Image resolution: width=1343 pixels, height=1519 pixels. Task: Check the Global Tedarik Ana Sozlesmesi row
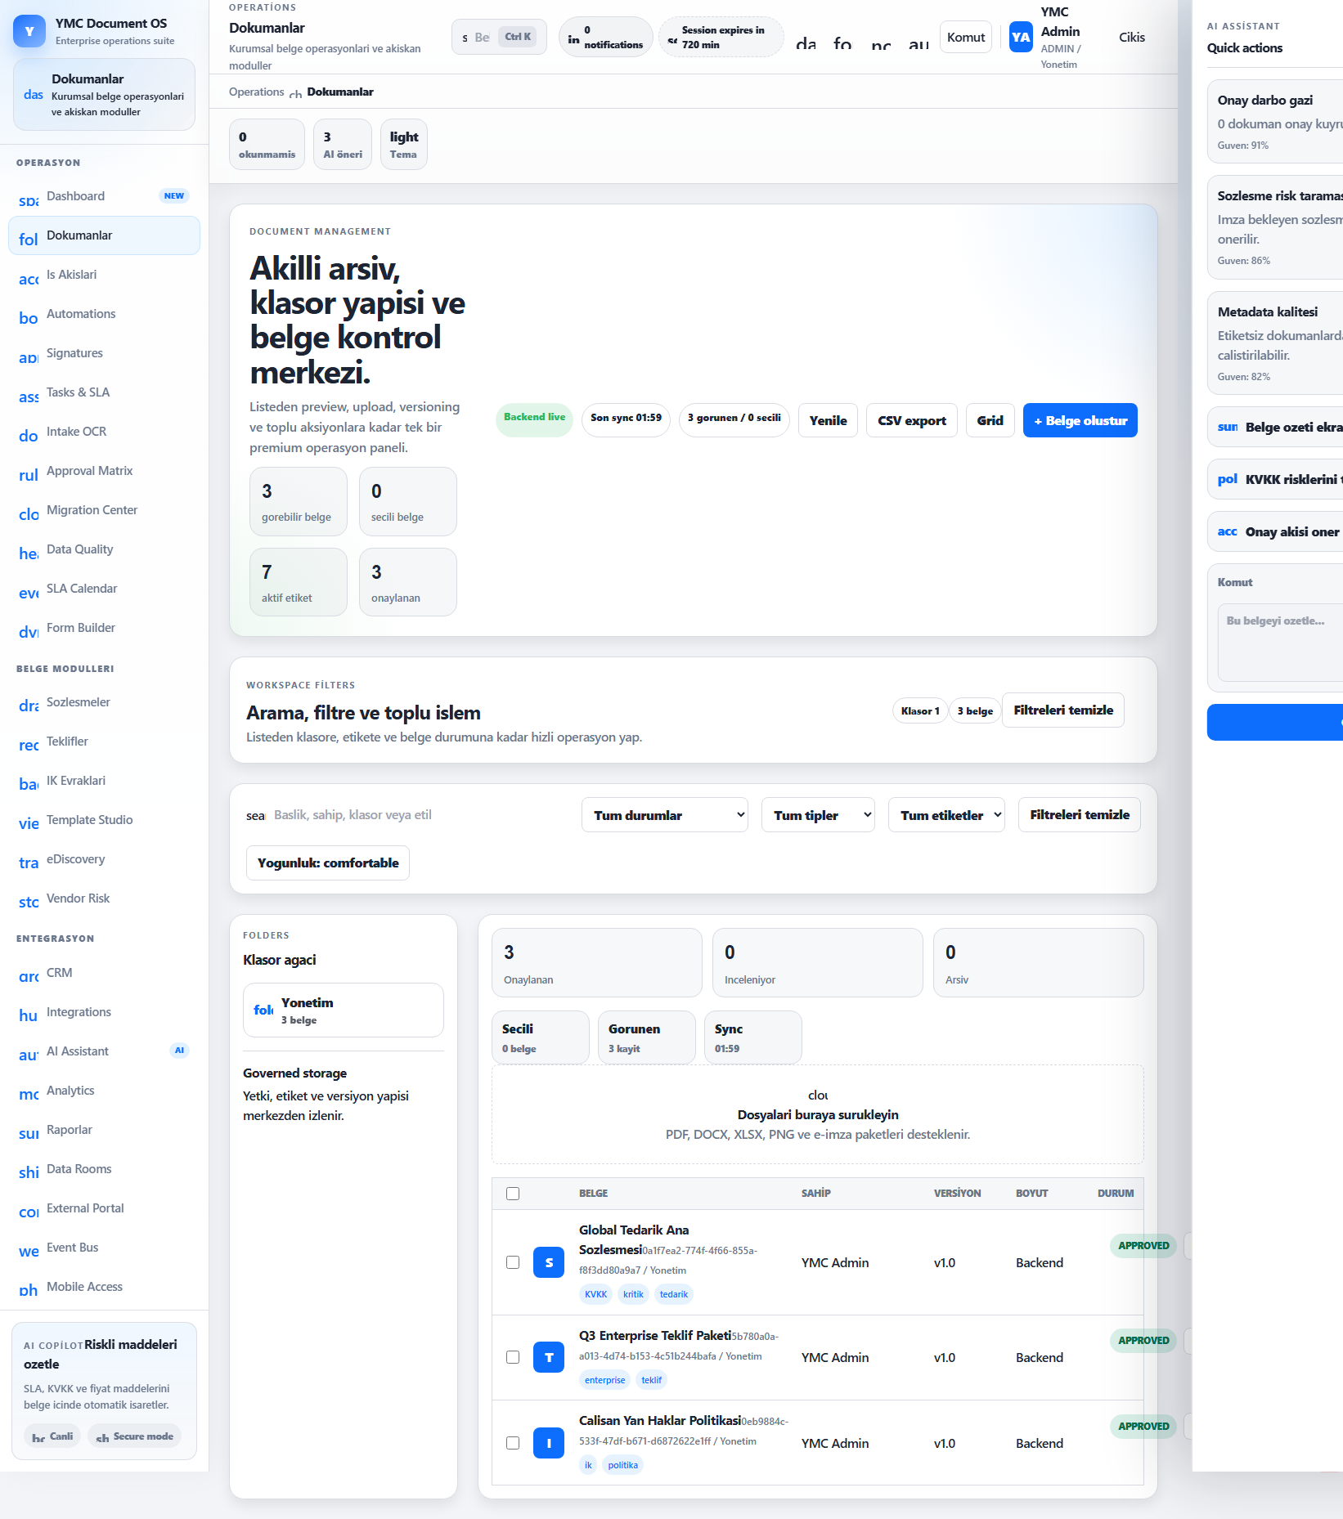tap(513, 1262)
